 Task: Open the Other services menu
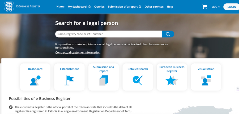pyautogui.click(x=154, y=7)
